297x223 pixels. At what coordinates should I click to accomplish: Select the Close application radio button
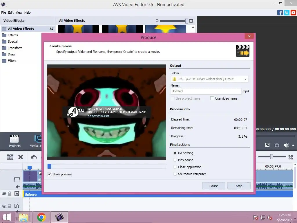pos(175,167)
